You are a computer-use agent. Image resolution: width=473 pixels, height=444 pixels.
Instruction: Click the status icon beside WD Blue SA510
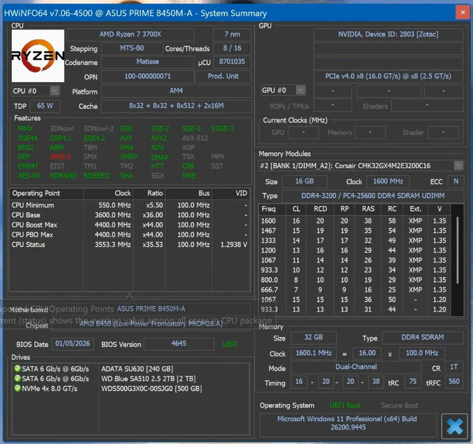click(x=17, y=379)
